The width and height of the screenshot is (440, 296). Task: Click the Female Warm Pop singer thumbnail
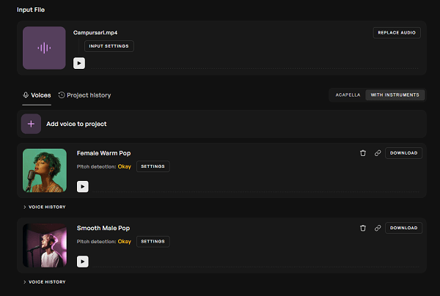pyautogui.click(x=45, y=171)
